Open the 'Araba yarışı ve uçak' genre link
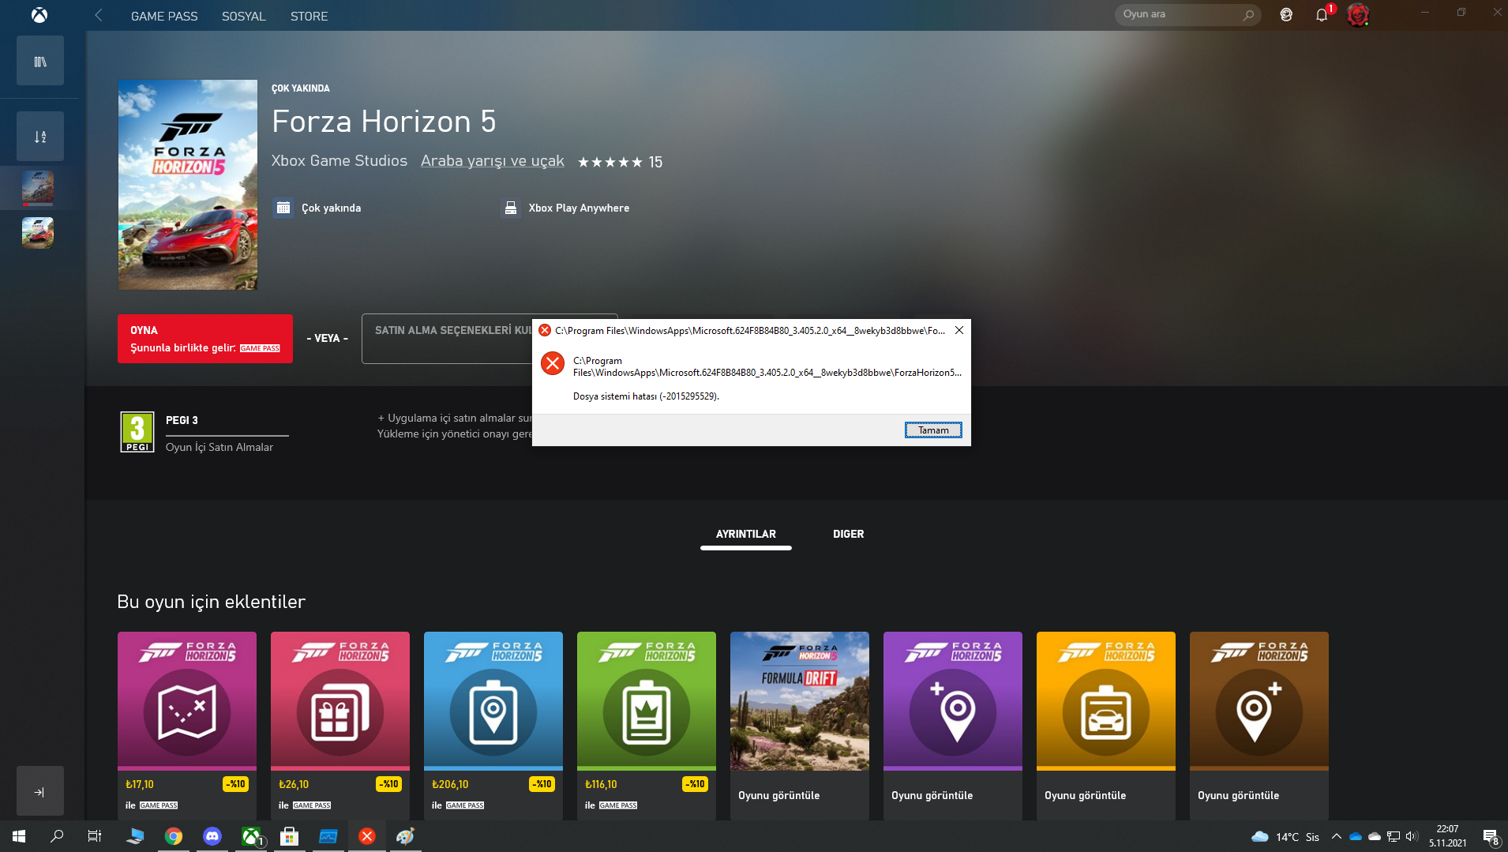The width and height of the screenshot is (1508, 852). point(493,161)
